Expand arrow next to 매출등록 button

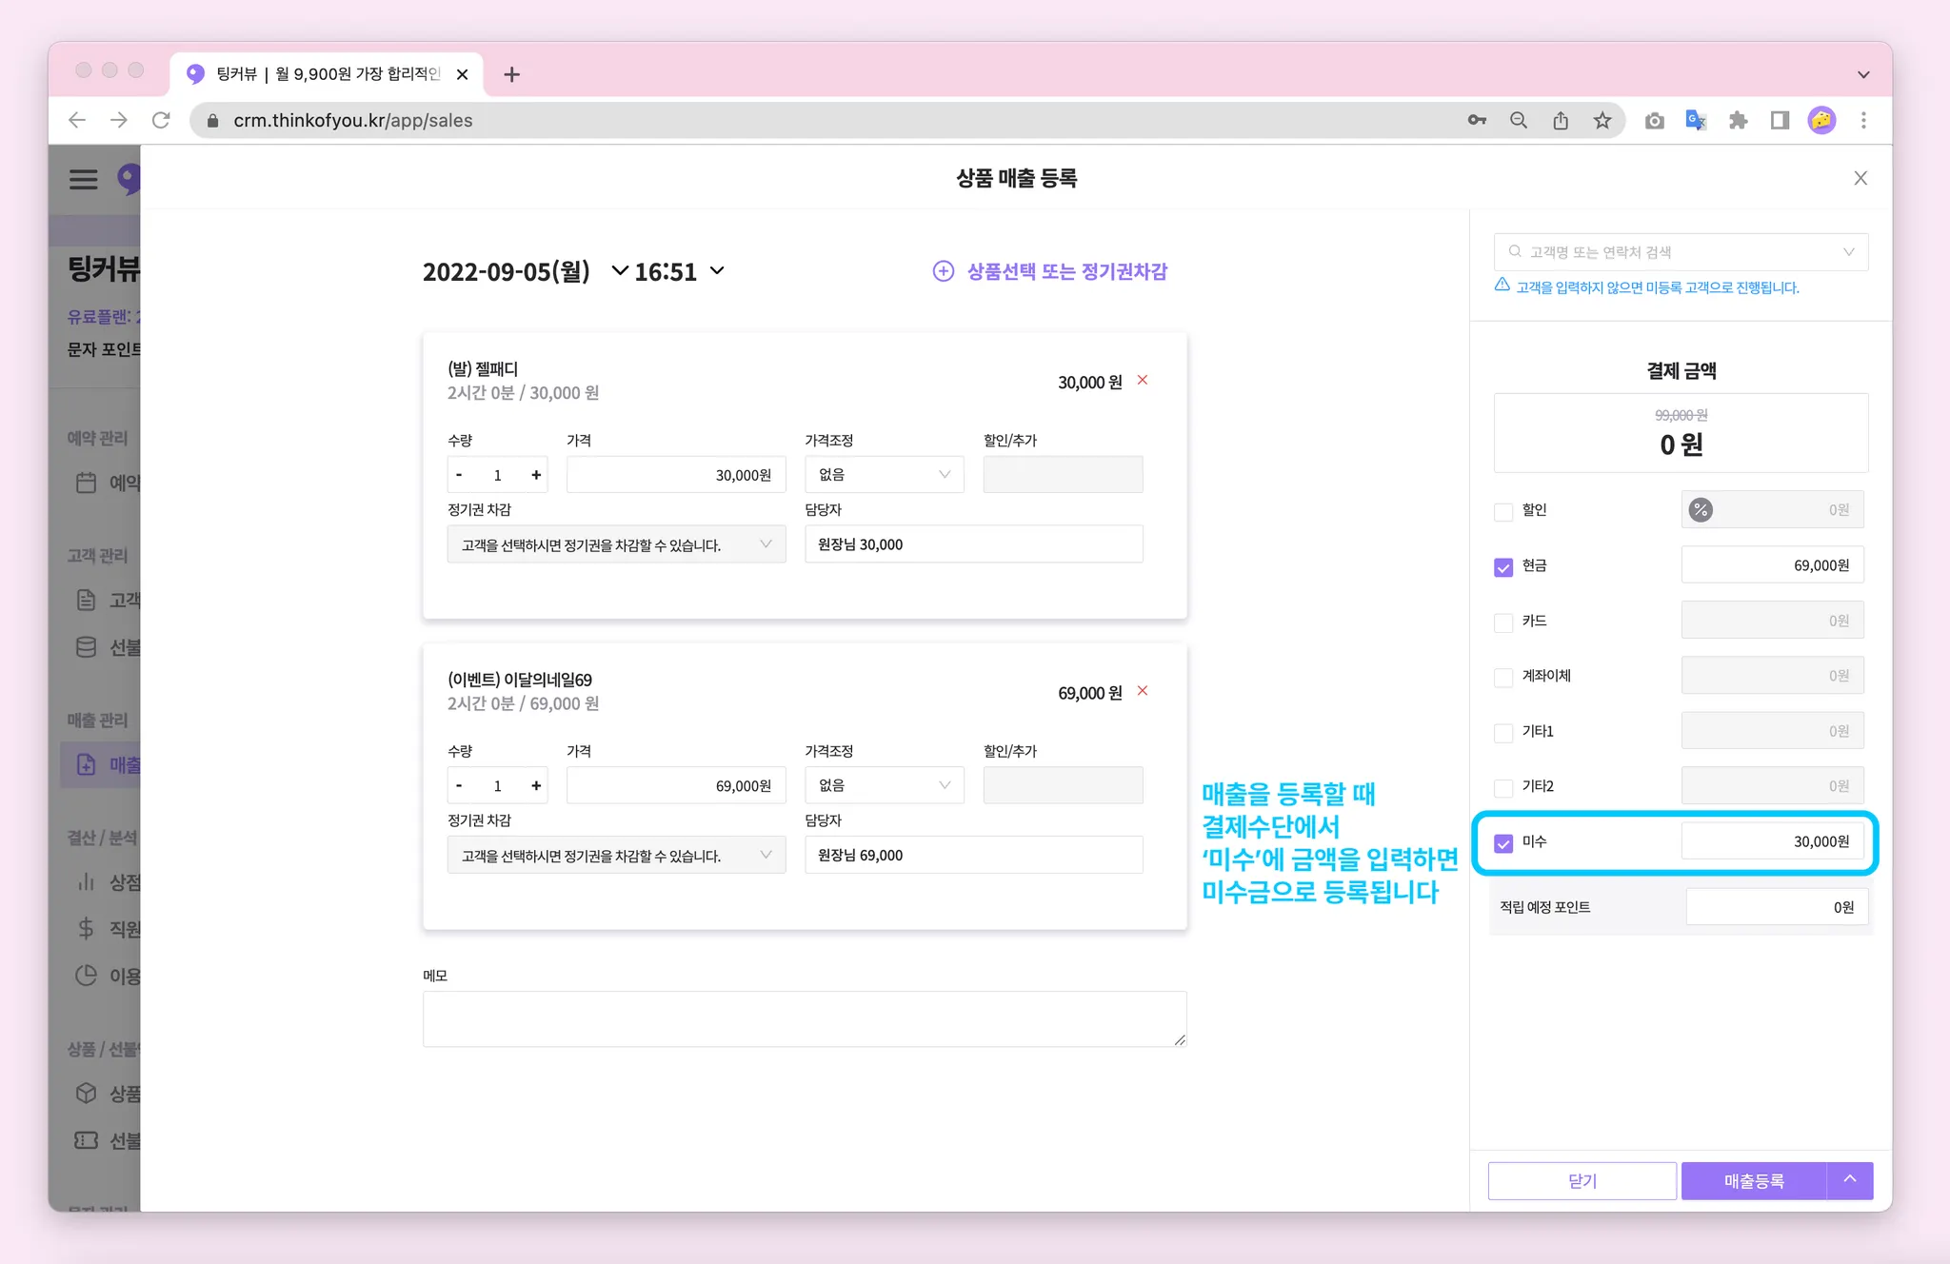point(1850,1180)
